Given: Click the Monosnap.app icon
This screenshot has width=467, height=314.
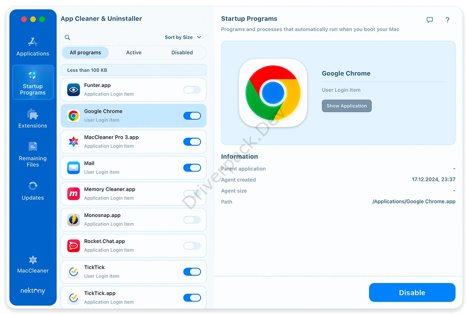Looking at the screenshot, I should click(73, 220).
